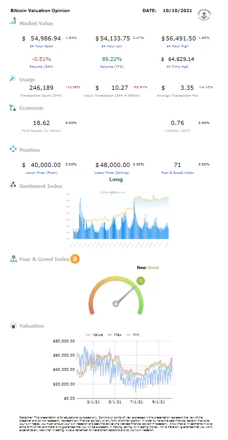Click the 0.76 volatility value
The height and width of the screenshot is (440, 228).
pyautogui.click(x=178, y=123)
